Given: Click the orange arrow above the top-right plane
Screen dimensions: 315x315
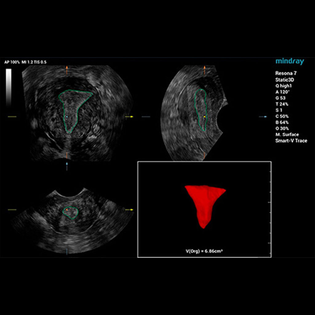Looking at the screenshot, I should (204, 70).
